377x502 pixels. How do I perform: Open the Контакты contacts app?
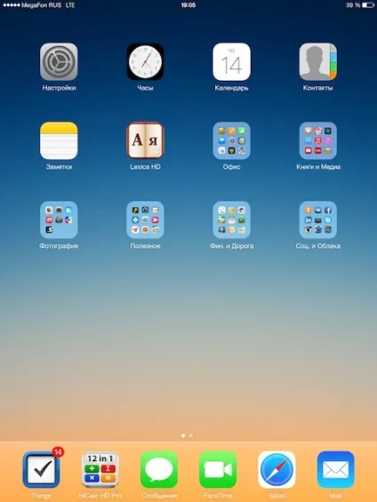(318, 61)
